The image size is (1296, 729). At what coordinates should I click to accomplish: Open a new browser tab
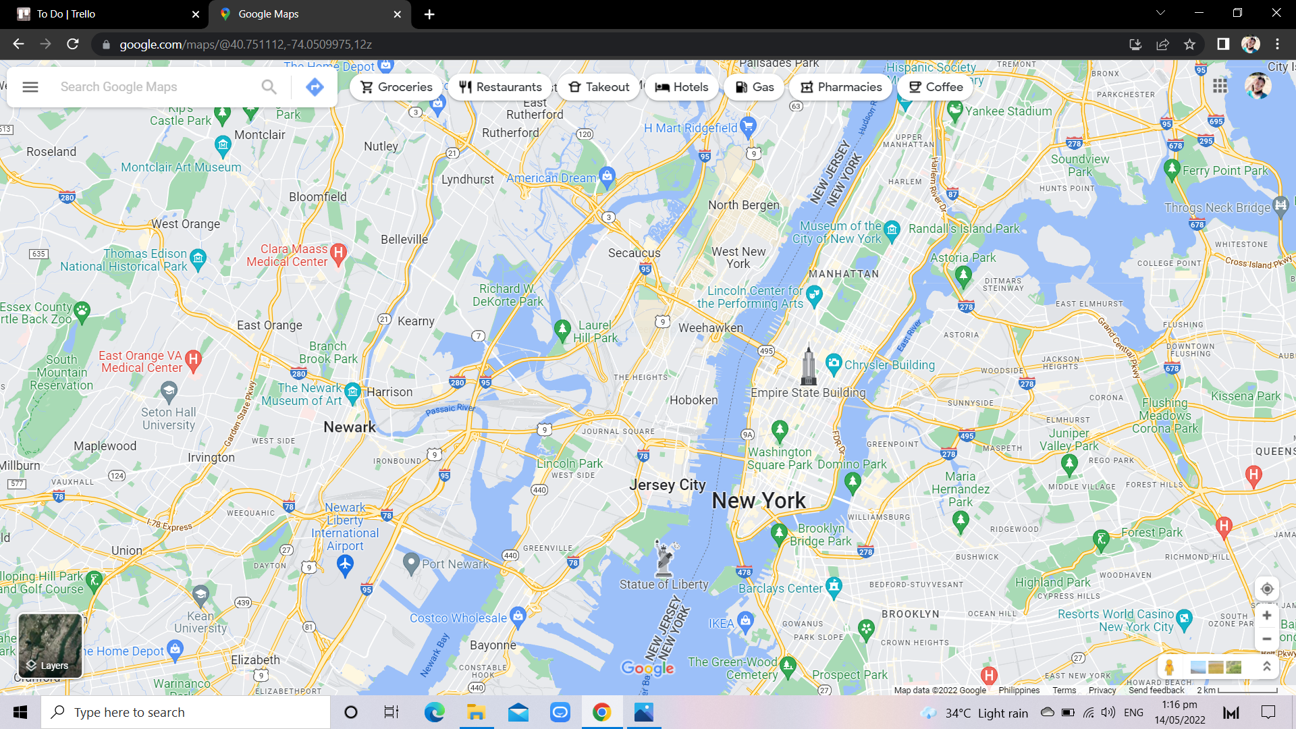429,14
